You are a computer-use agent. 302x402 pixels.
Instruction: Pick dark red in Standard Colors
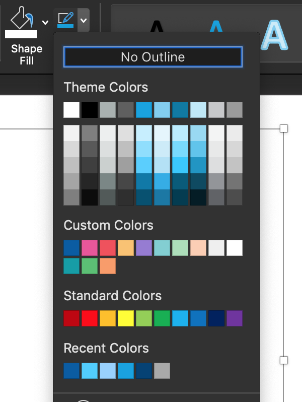click(71, 318)
